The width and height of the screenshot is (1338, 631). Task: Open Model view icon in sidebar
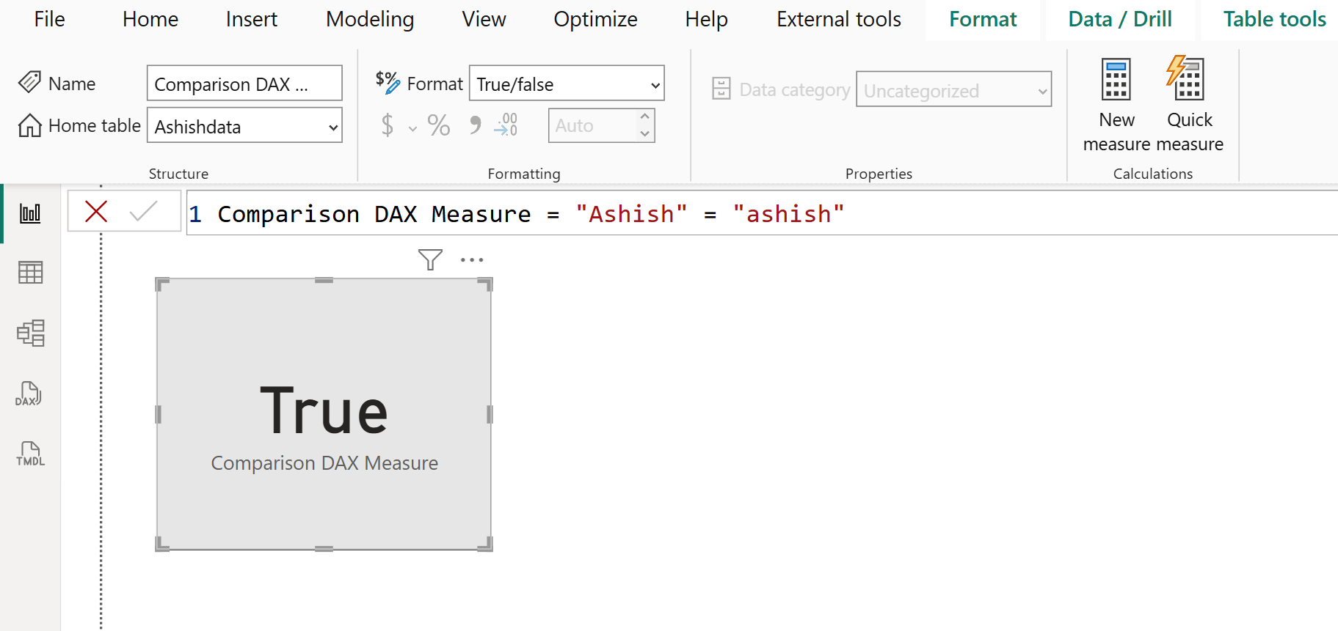(x=30, y=333)
